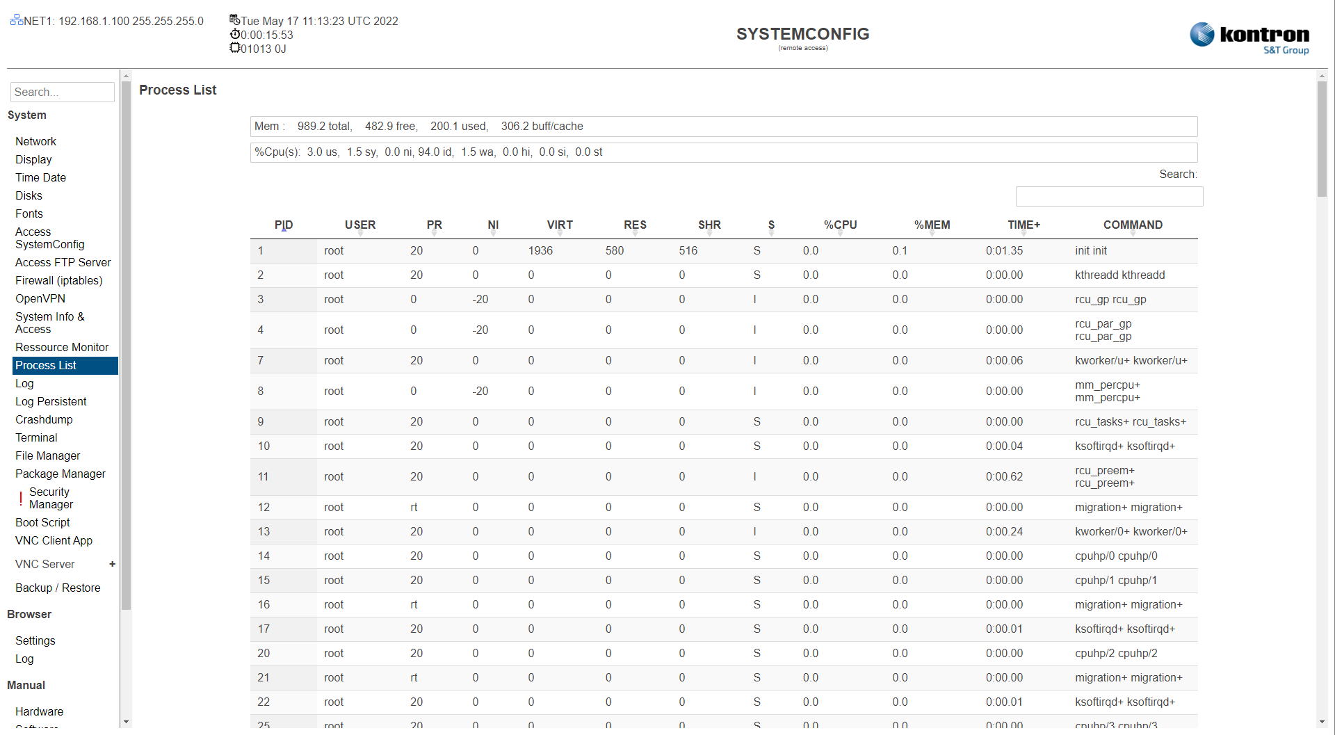The height and width of the screenshot is (735, 1335).
Task: Focus the sidebar Search field
Action: tap(62, 92)
